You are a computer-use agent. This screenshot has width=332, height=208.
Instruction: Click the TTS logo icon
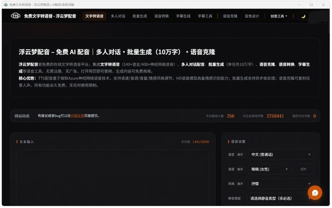(x=16, y=16)
